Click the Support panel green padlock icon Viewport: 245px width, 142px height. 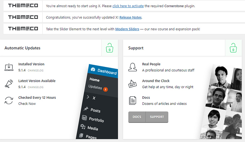click(x=233, y=48)
